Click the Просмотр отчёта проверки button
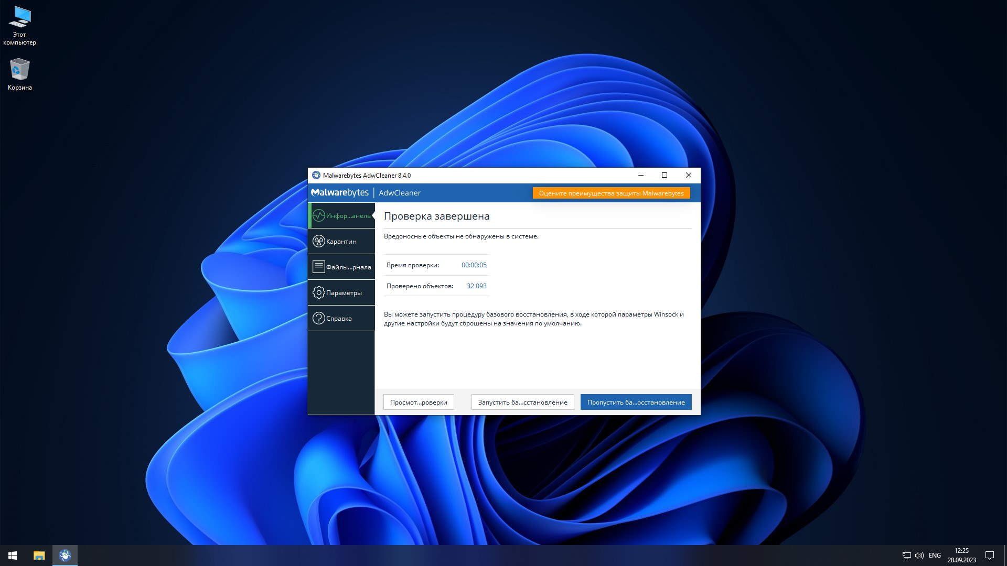This screenshot has width=1007, height=566. [419, 402]
